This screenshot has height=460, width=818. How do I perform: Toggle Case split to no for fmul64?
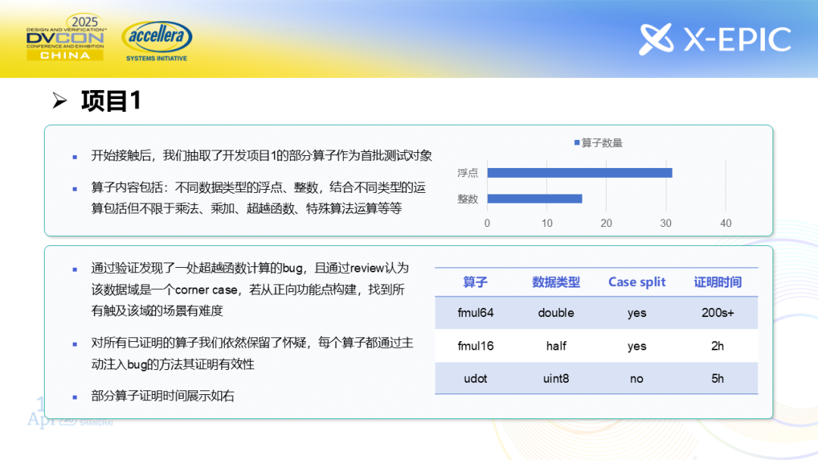tap(636, 312)
